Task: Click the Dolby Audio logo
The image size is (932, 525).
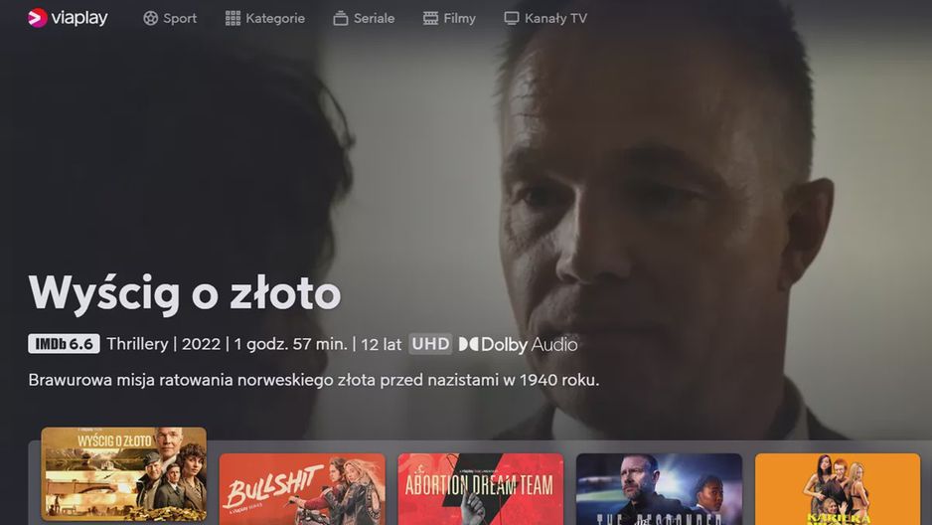Action: click(518, 344)
